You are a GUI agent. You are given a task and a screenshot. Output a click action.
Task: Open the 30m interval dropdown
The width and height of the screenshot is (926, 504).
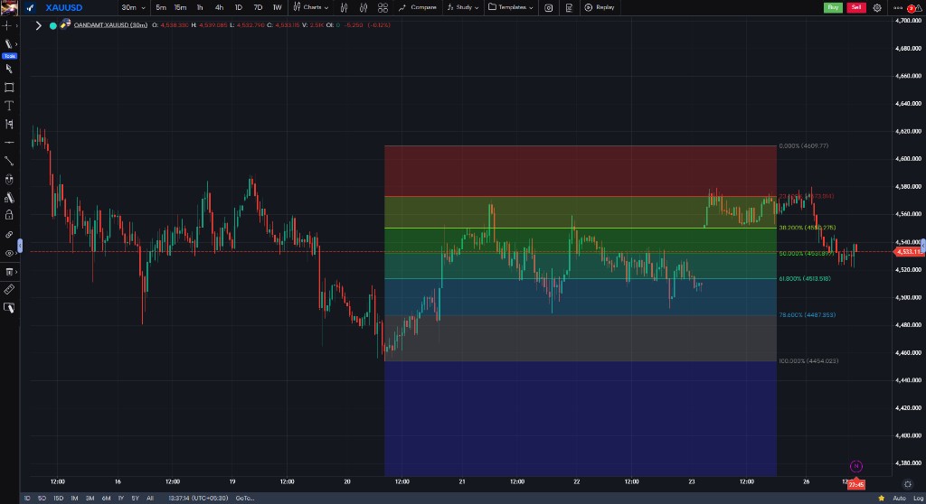tap(133, 7)
